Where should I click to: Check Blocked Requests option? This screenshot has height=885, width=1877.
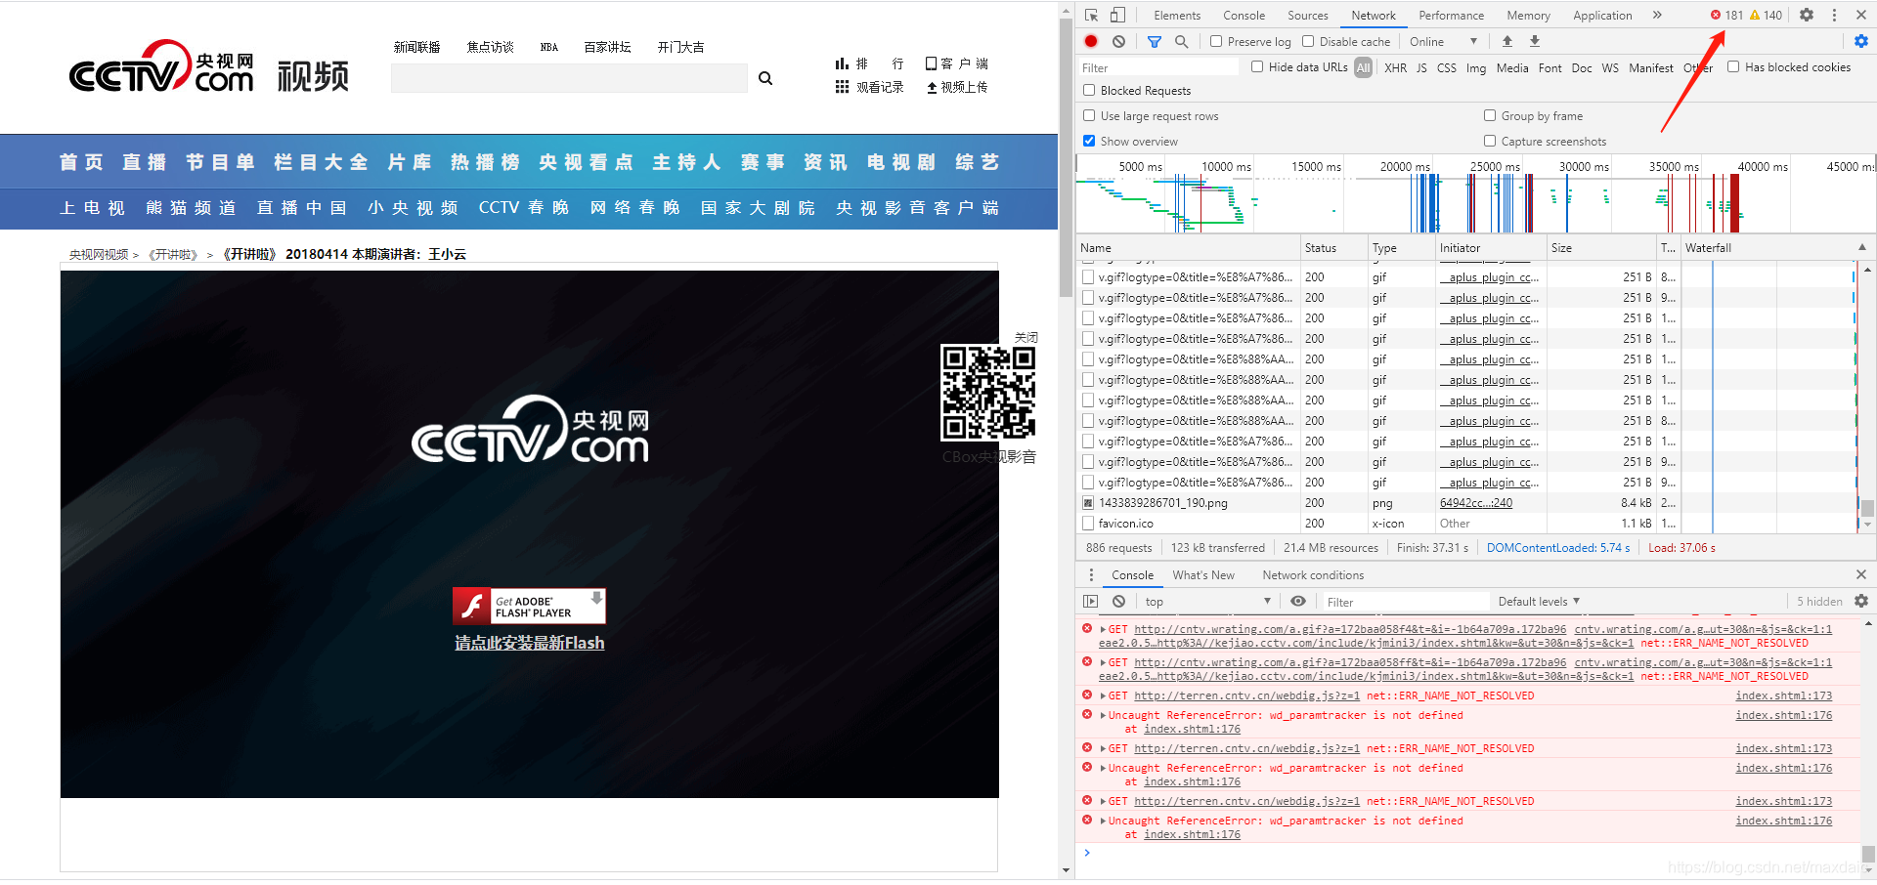click(x=1089, y=90)
